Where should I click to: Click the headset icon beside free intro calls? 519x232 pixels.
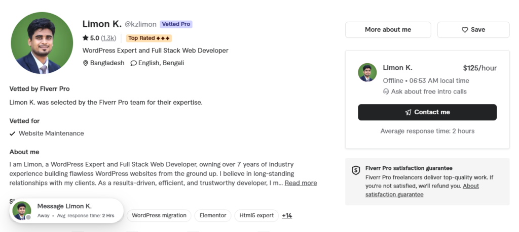click(386, 91)
